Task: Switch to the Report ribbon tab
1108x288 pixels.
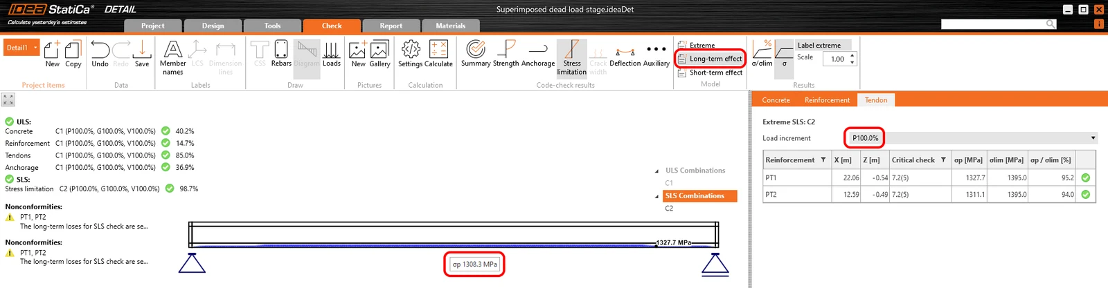Action: pyautogui.click(x=391, y=26)
